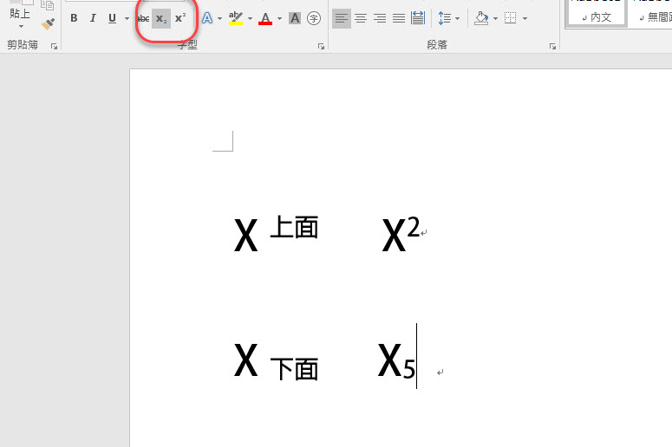This screenshot has width=672, height=447.
Task: Apply paragraph shading paint bucket
Action: click(482, 18)
